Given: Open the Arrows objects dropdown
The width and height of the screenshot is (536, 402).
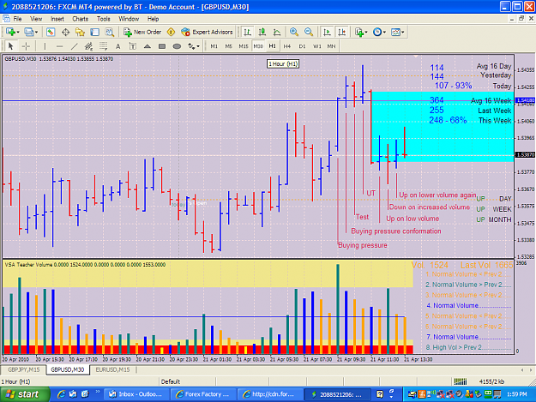Looking at the screenshot, I should click(194, 46).
